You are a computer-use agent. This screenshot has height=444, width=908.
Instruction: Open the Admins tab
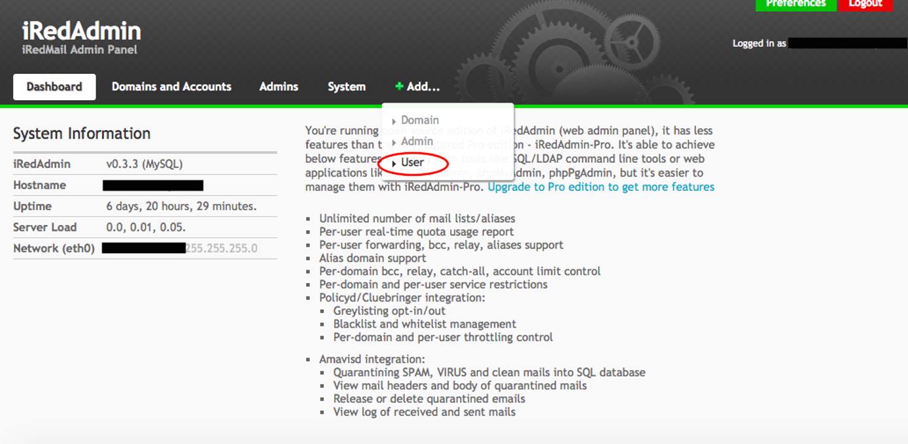(279, 86)
